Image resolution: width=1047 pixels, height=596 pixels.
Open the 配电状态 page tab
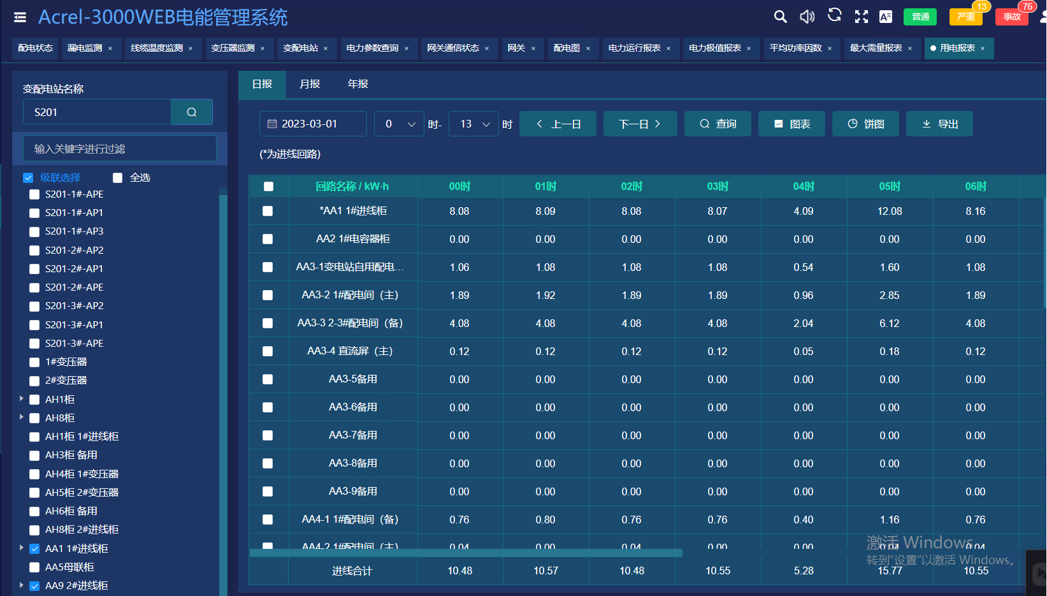tap(36, 48)
